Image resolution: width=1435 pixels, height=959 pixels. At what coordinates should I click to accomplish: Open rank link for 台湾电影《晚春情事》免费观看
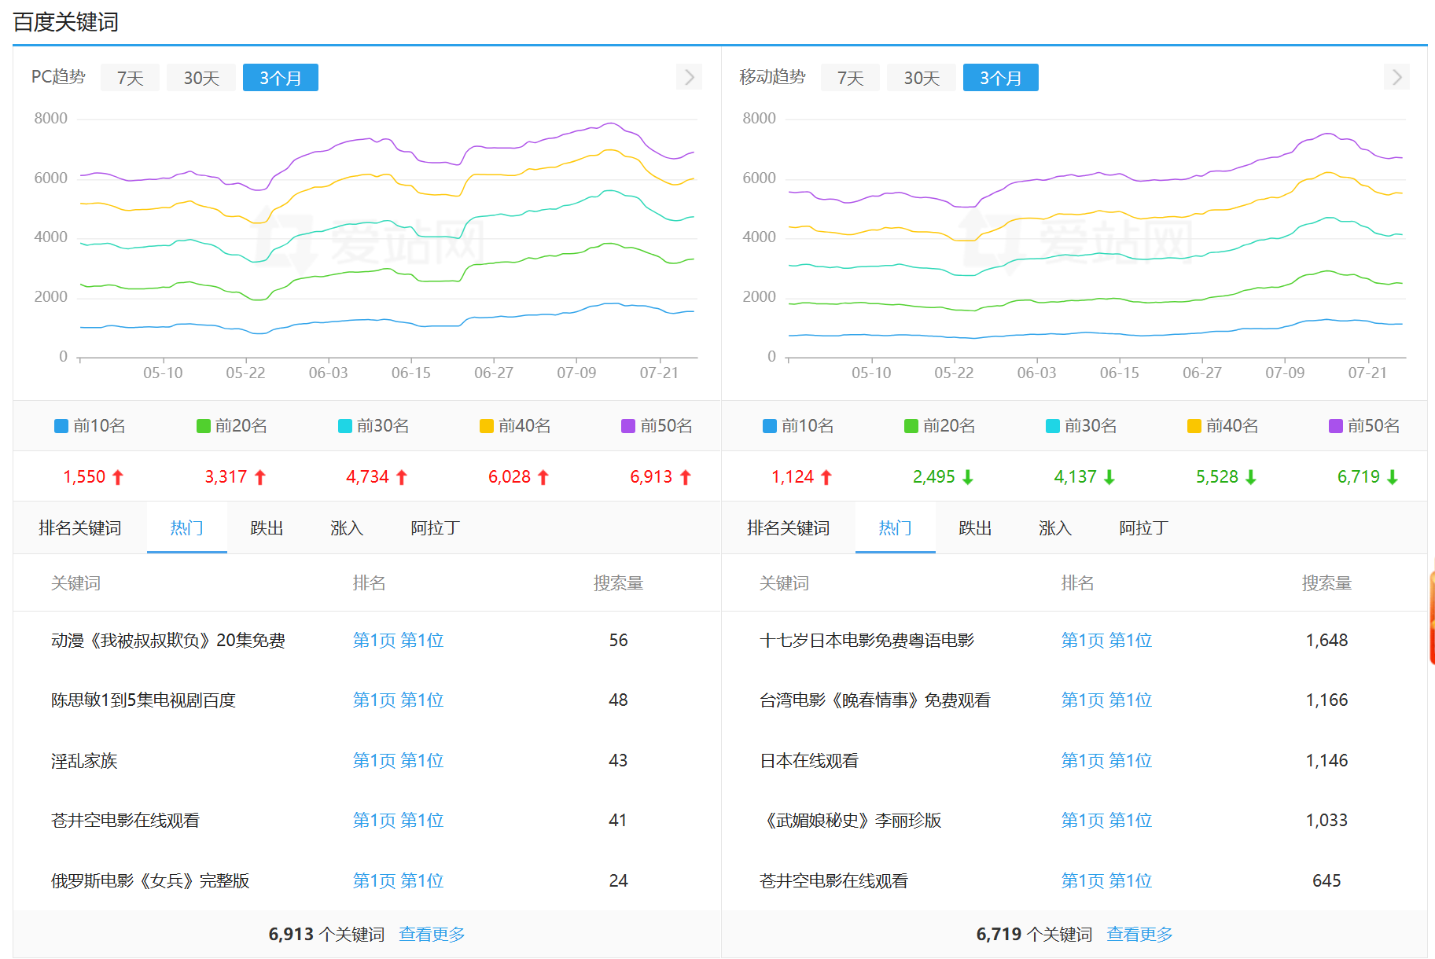(1106, 700)
